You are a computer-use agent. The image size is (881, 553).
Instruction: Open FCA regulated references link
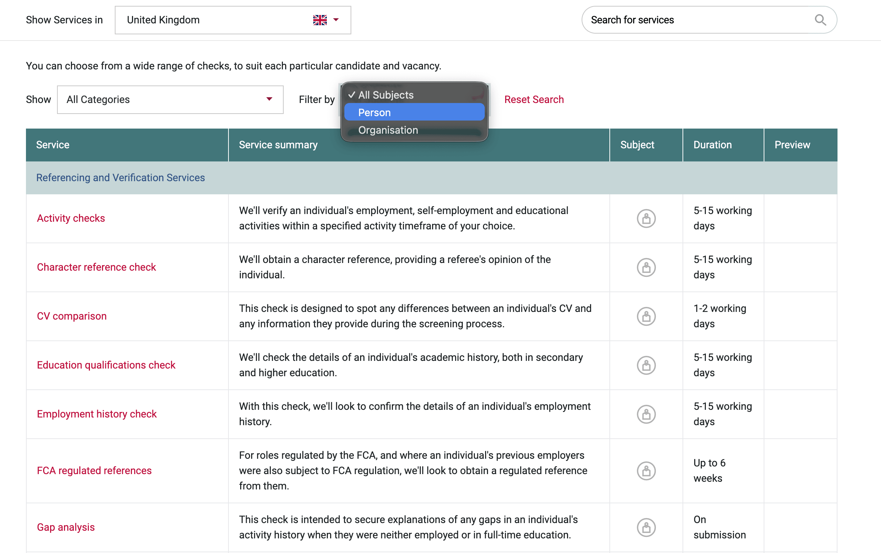coord(94,471)
